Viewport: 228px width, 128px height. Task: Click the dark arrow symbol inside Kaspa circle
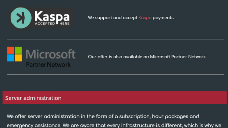tap(21, 18)
